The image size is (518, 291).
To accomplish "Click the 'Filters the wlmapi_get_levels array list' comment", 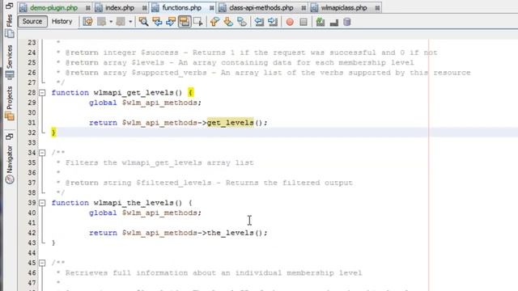I will tap(159, 162).
